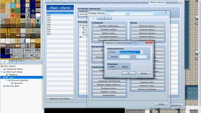Select the Создание перса map in the tree

pyautogui.click(x=14, y=69)
